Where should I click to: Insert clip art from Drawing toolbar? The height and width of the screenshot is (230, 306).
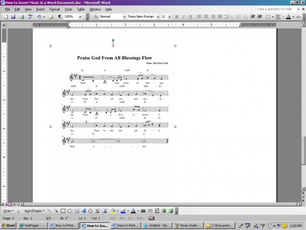97,211
